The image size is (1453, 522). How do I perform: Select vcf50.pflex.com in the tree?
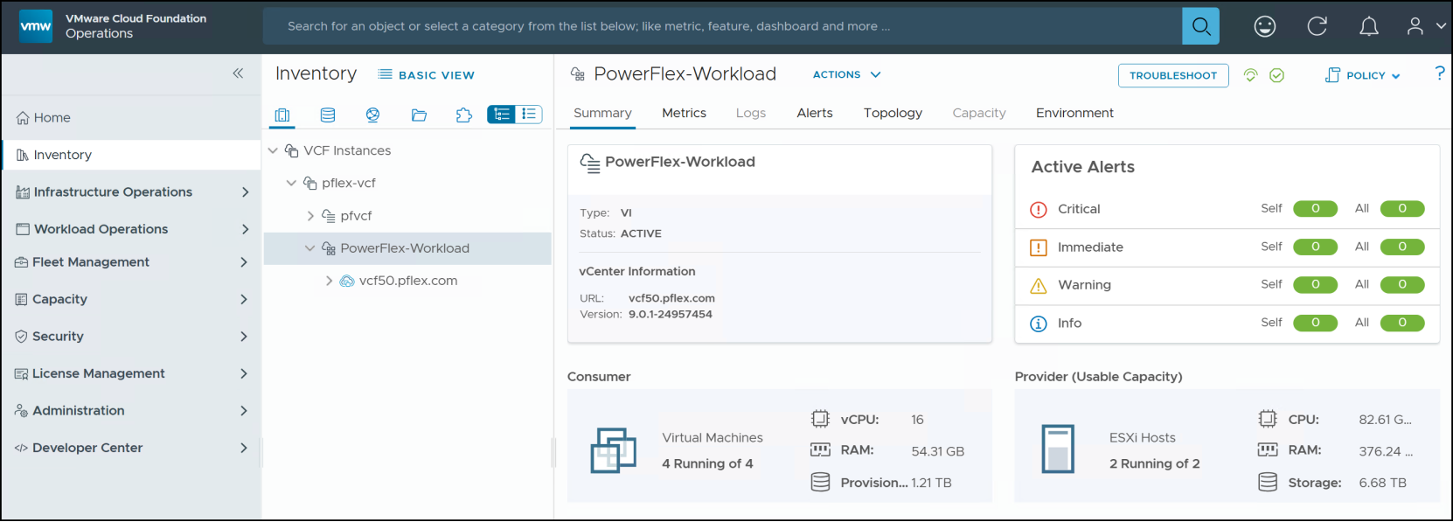pos(408,281)
